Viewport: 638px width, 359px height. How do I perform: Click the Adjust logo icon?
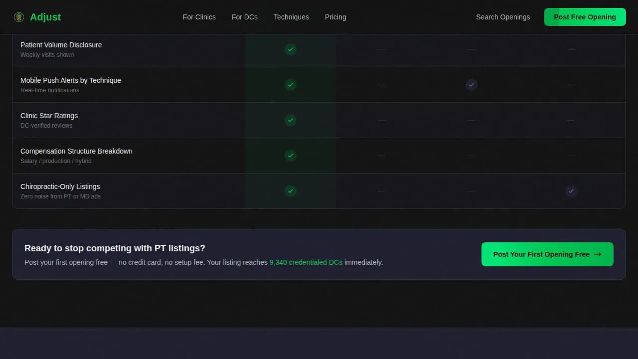19,17
